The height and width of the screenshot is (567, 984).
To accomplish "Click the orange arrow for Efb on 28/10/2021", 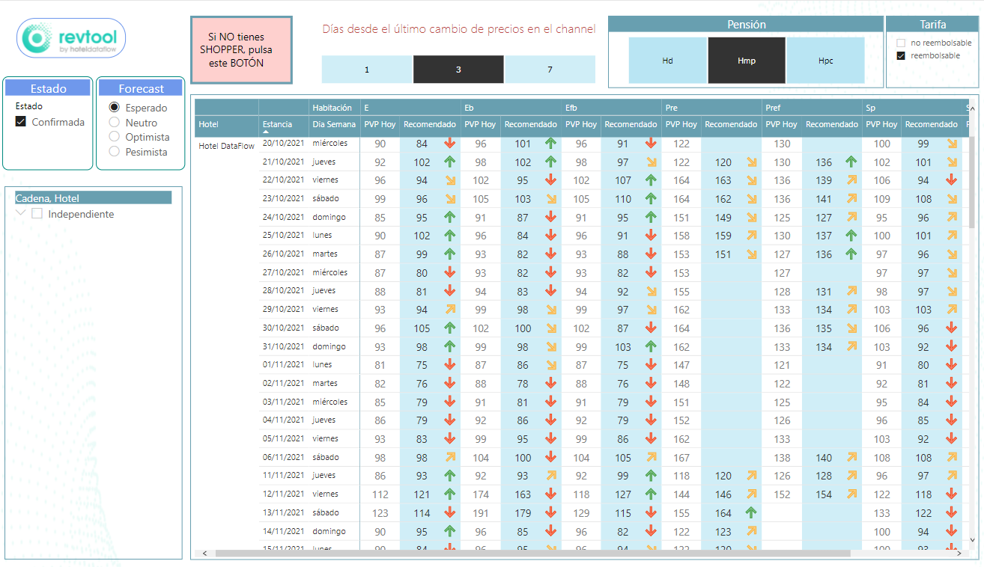I will pos(651,291).
